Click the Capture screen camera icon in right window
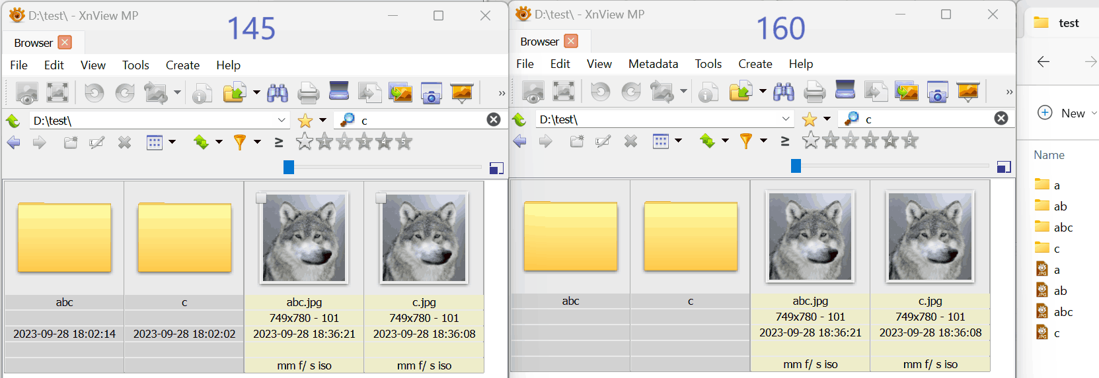Screen dimensions: 1099x378 tap(937, 92)
